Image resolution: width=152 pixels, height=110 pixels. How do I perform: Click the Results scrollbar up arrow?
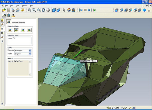coord(30,61)
